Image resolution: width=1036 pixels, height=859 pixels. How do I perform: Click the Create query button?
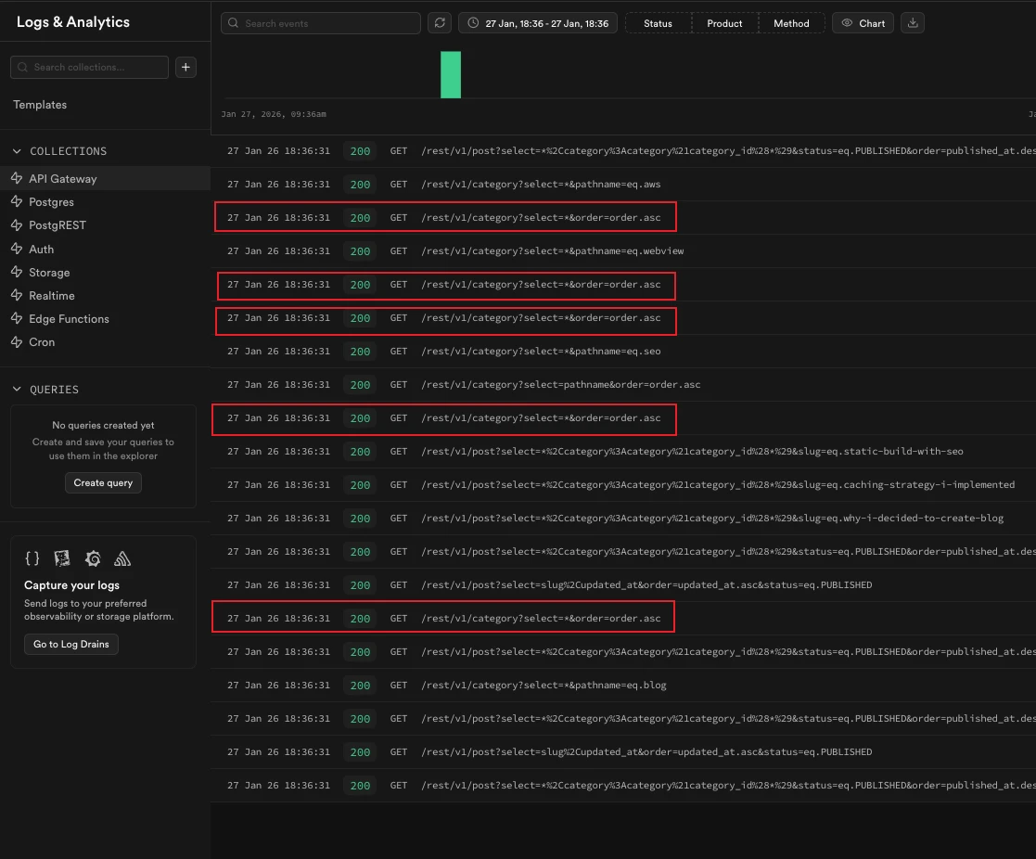[x=103, y=482]
